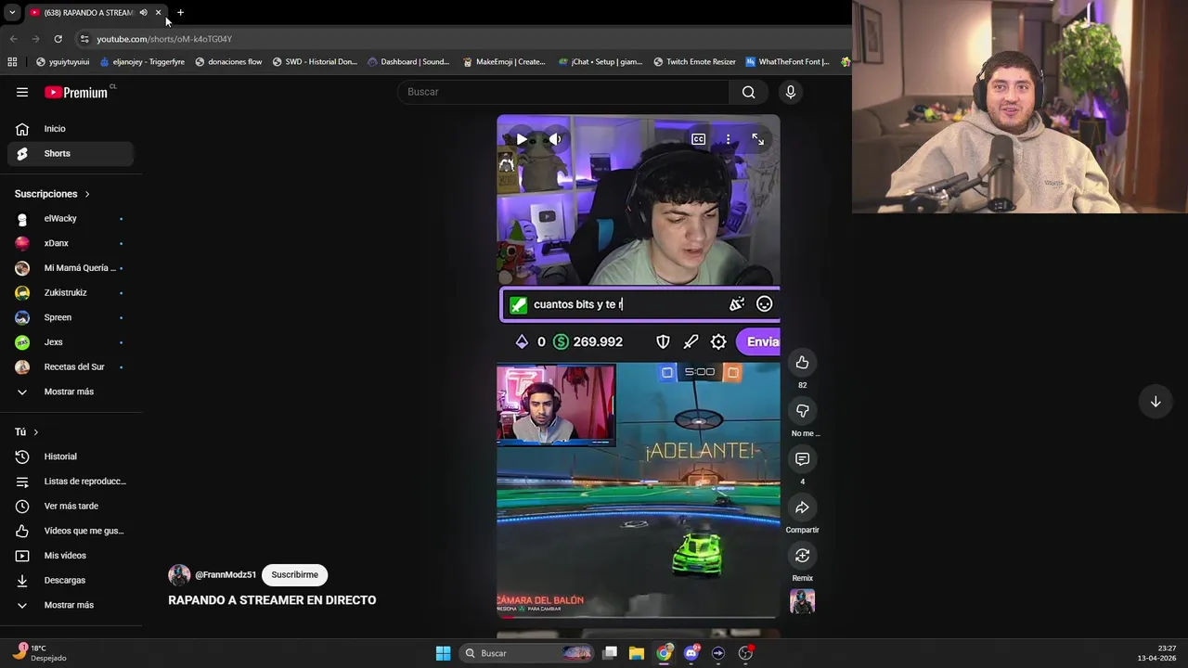Click the Buscar search field

(564, 92)
